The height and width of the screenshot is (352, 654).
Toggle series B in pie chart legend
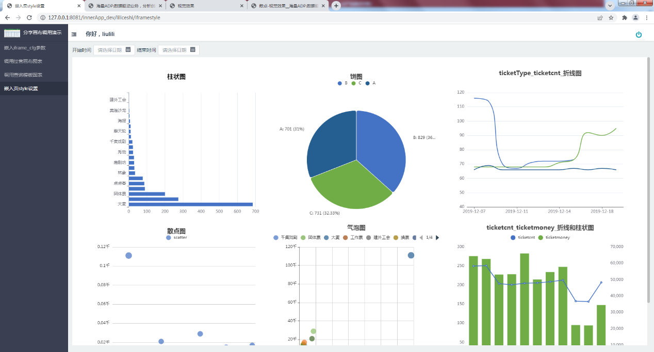(342, 83)
